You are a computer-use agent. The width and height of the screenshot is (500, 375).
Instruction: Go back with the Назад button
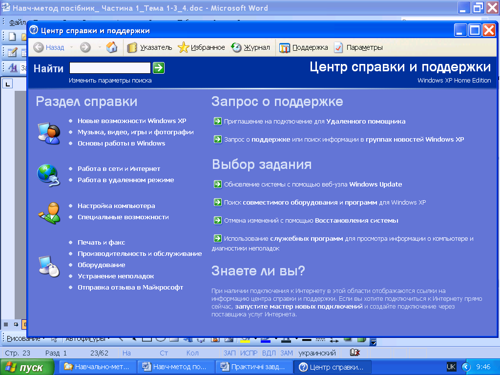[x=49, y=47]
